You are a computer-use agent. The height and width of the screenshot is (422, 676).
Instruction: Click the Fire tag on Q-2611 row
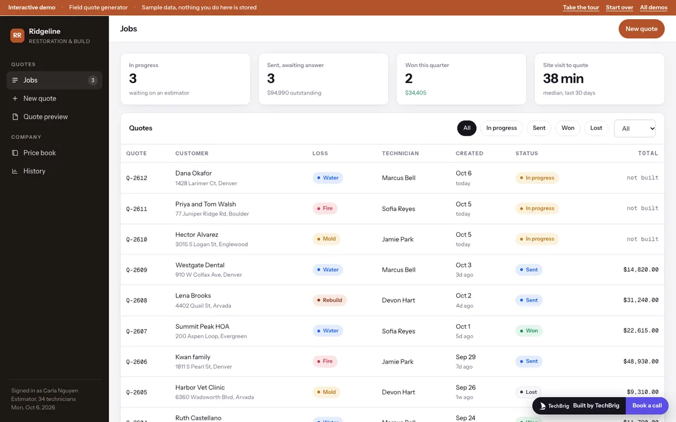click(325, 209)
